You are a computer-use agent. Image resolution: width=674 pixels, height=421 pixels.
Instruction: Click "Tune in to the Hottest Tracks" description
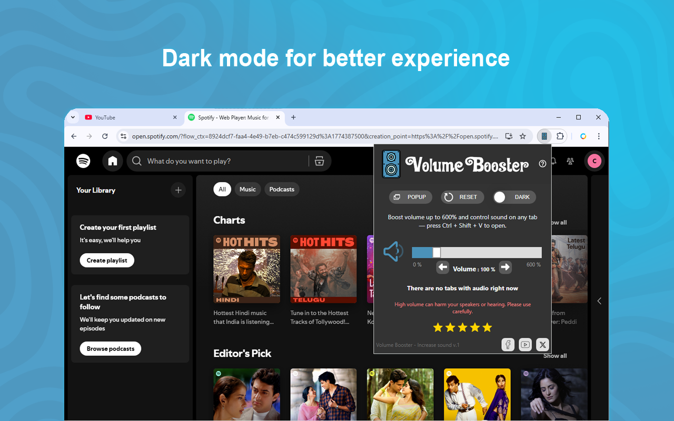tap(320, 317)
